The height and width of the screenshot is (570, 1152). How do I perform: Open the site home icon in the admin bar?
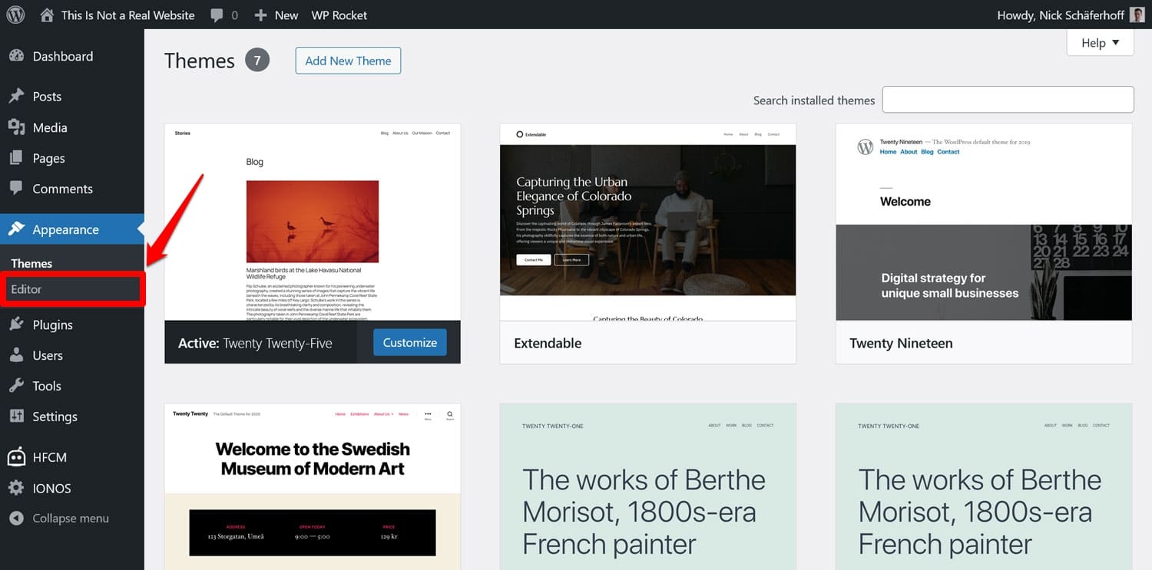[x=47, y=15]
